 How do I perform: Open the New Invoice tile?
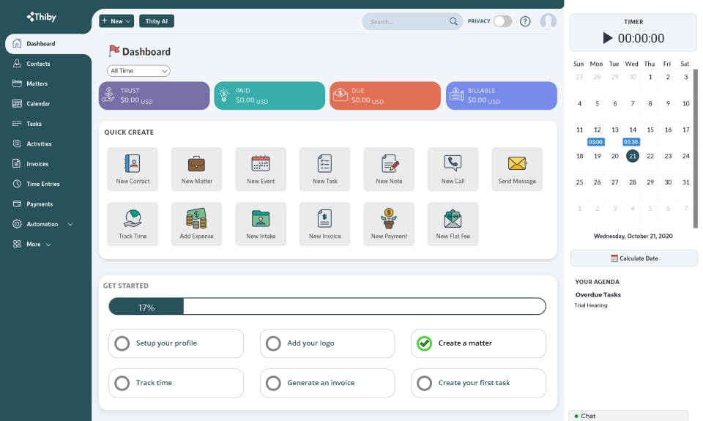[324, 224]
